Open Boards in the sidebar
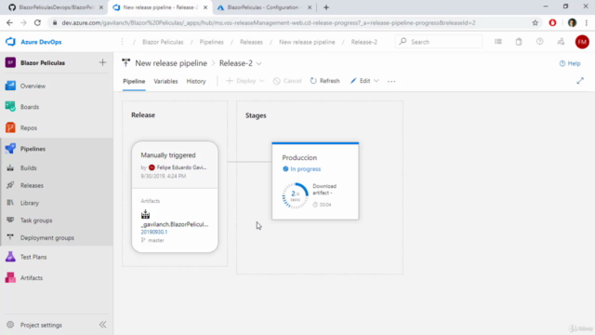This screenshot has width=595, height=335. click(x=30, y=107)
